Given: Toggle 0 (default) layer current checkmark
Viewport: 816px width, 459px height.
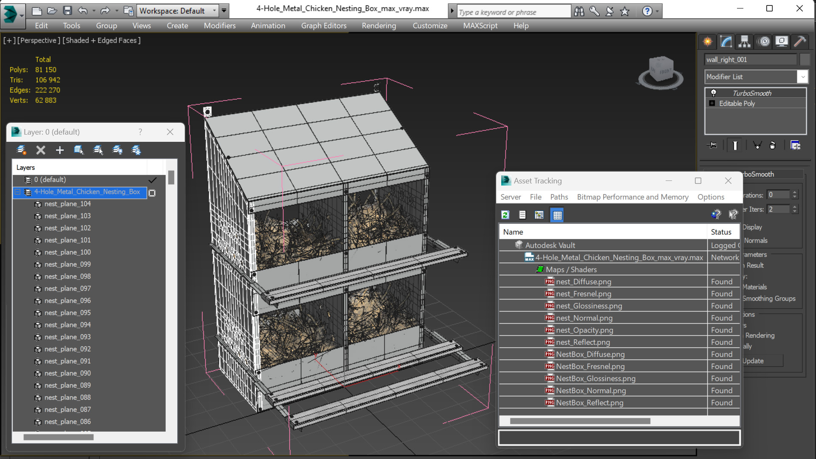Looking at the screenshot, I should click(152, 180).
